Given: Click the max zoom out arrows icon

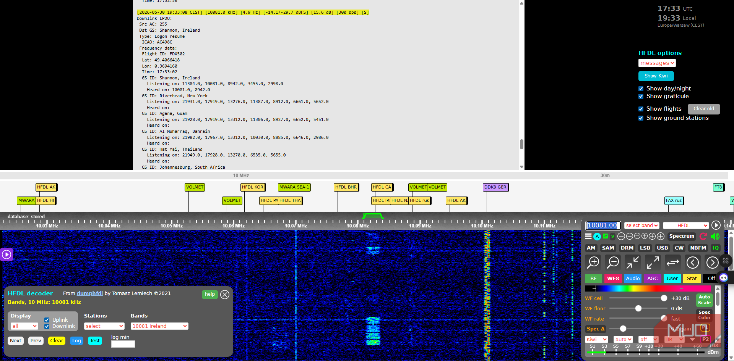Looking at the screenshot, I should pos(653,262).
